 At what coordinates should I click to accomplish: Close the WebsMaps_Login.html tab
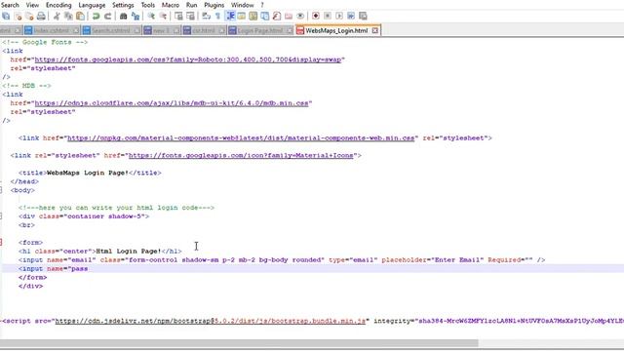coord(374,30)
